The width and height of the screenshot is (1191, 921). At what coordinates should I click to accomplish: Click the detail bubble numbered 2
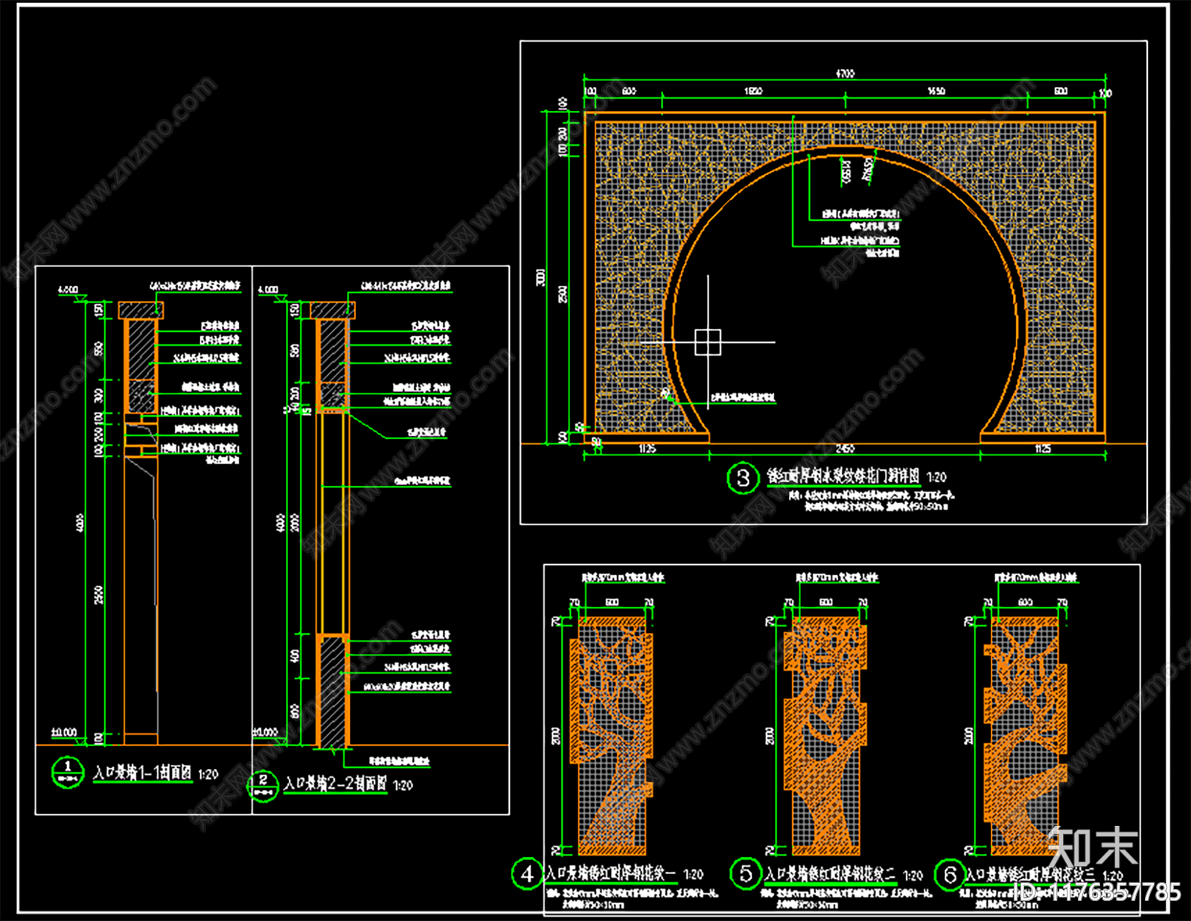(263, 785)
